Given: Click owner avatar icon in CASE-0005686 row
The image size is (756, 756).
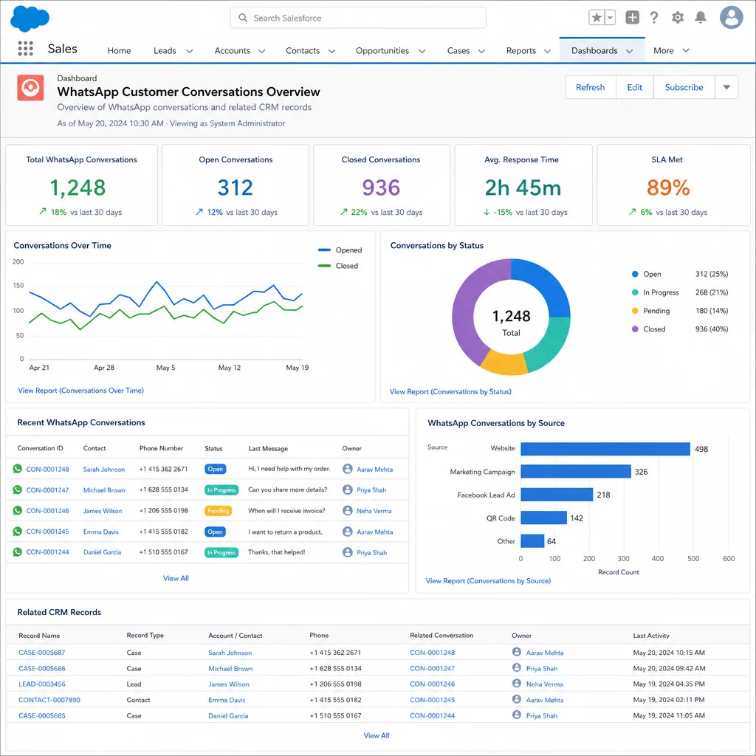Looking at the screenshot, I should (516, 667).
